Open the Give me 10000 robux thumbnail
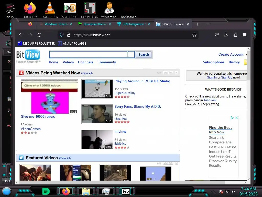Screen dimensions: 262x197 coord(49,97)
